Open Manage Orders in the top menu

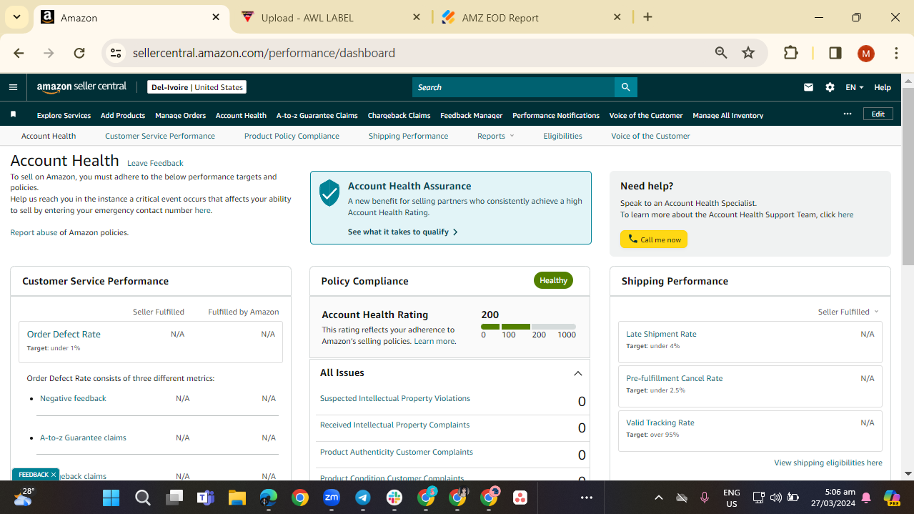(x=180, y=115)
